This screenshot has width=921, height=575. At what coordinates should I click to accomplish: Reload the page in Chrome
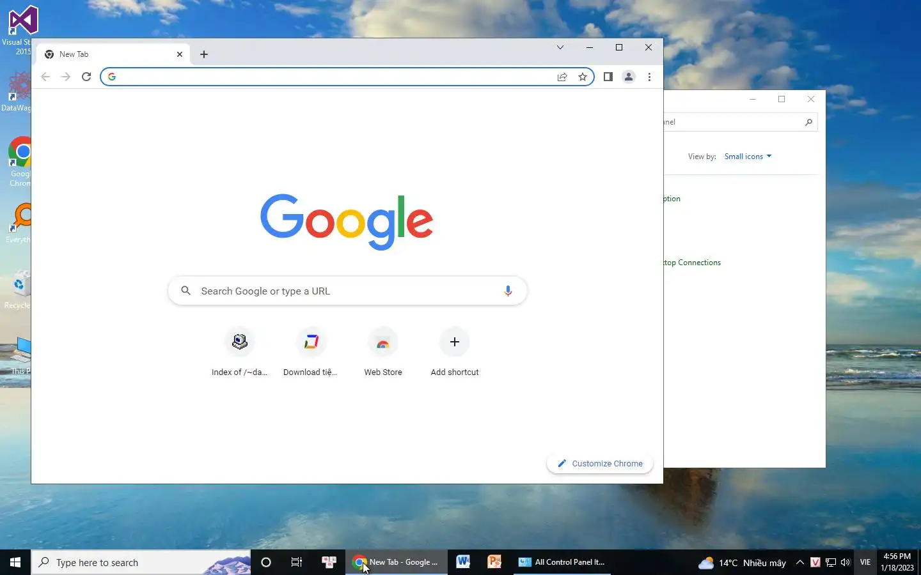click(86, 77)
